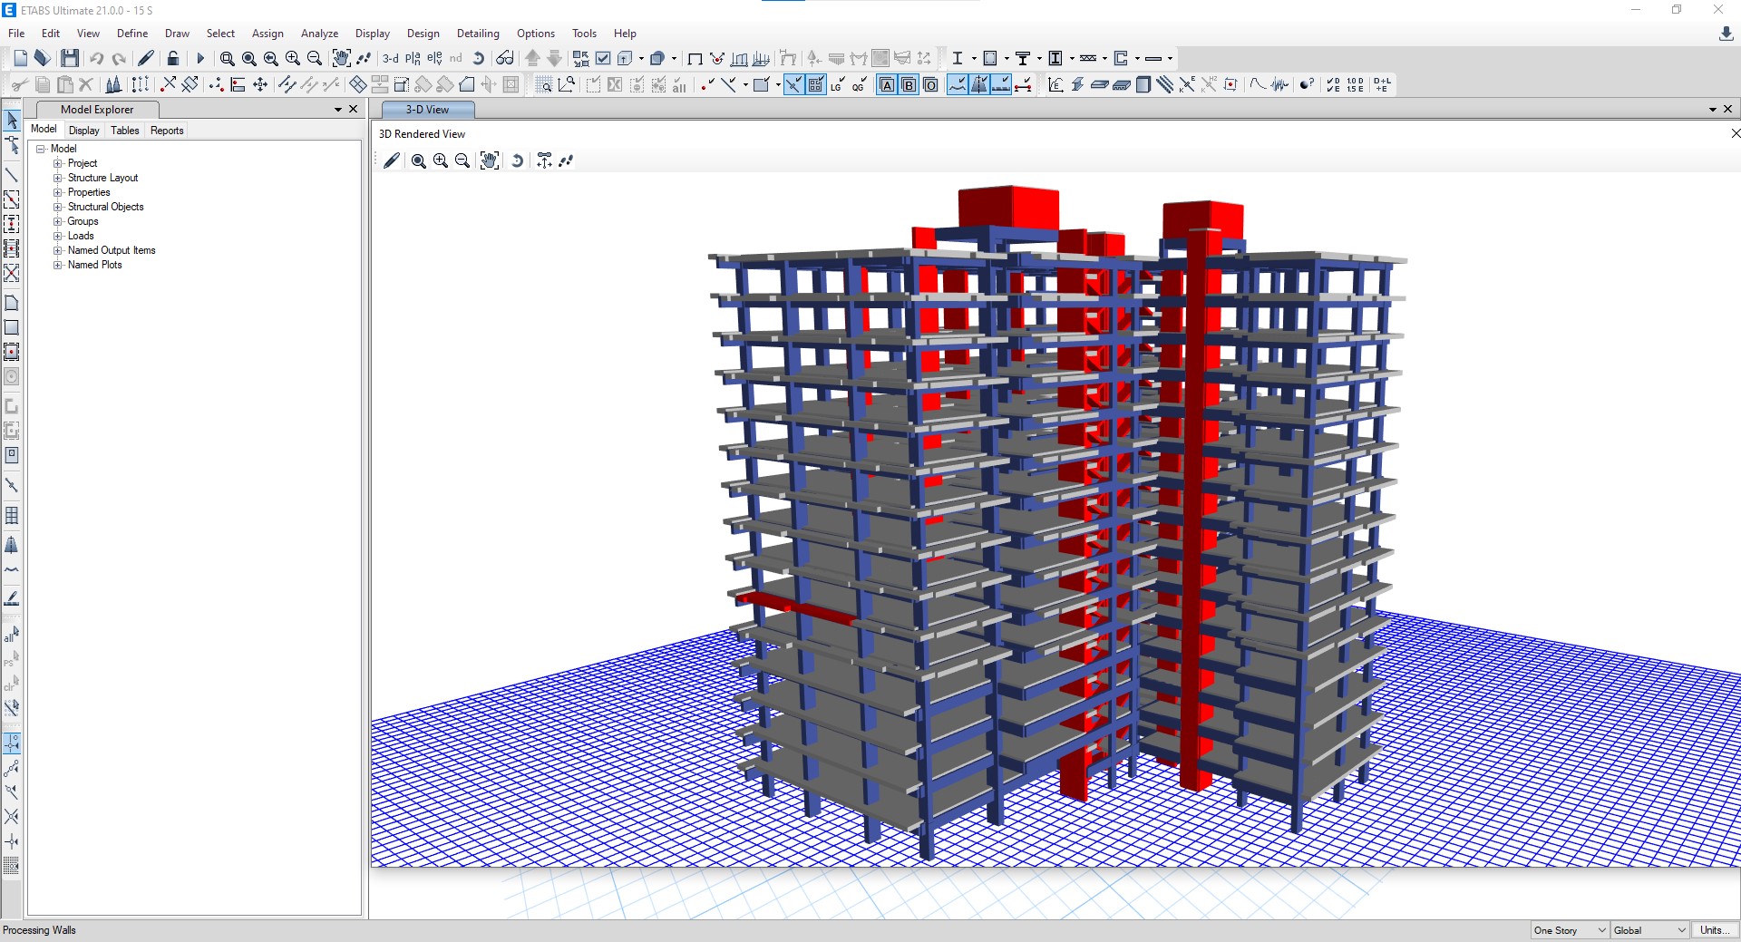
Task: Open the Global coordinate system dropdown
Action: pyautogui.click(x=1649, y=930)
